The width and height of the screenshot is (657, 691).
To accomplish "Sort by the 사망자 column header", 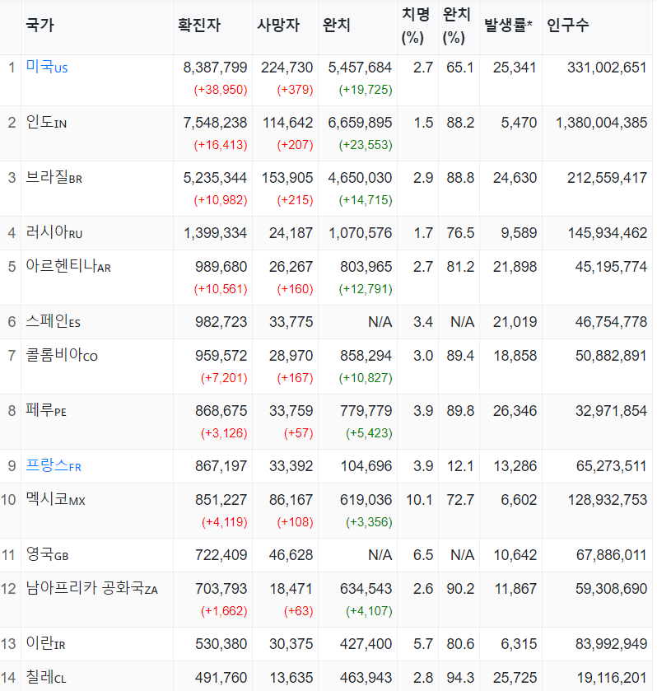I will (278, 25).
